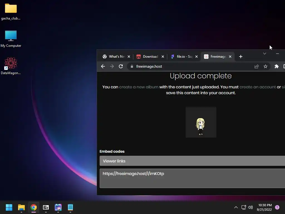Open 7-Zip from the taskbar
Image resolution: width=285 pixels, height=214 pixels.
point(46,207)
